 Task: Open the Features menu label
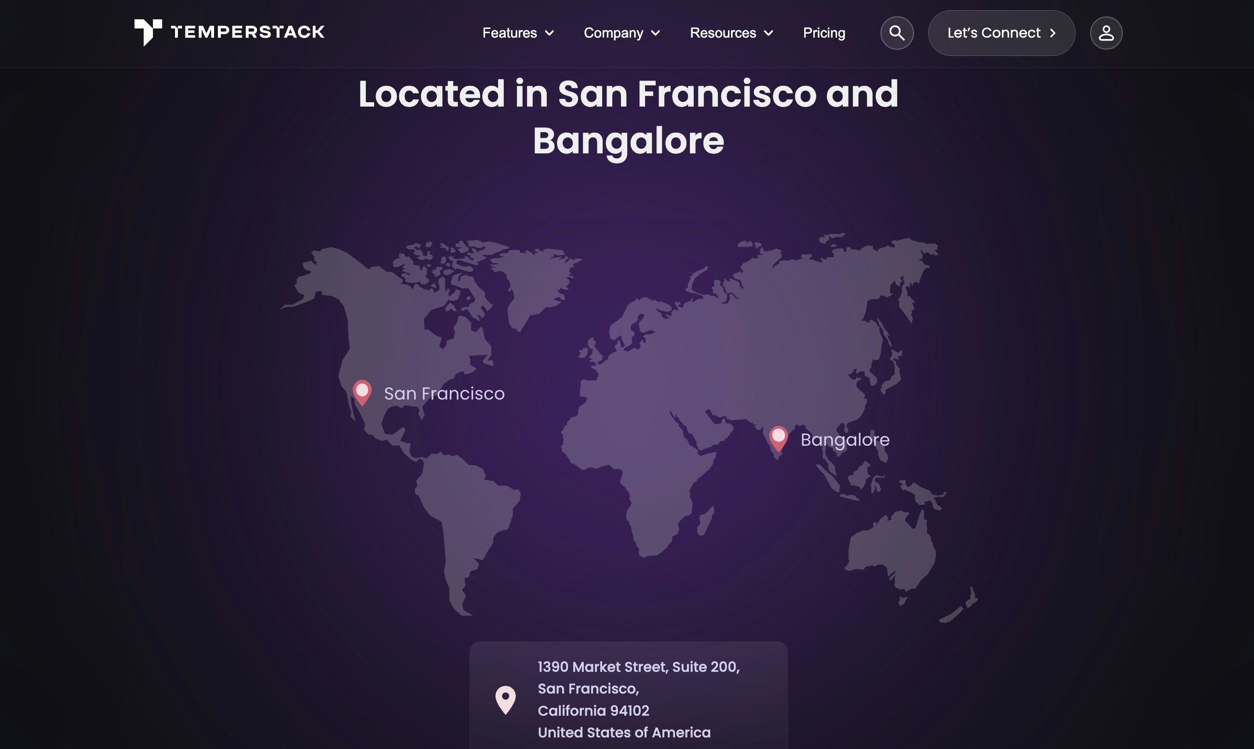(509, 33)
